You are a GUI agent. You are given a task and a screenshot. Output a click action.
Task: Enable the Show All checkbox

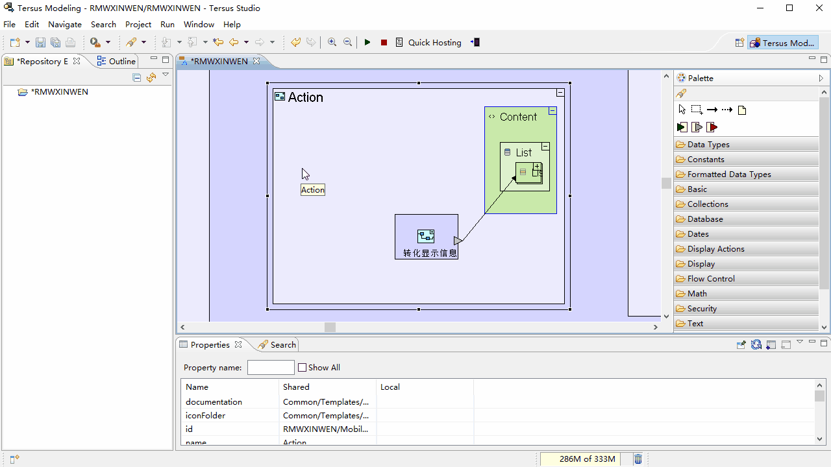click(303, 368)
